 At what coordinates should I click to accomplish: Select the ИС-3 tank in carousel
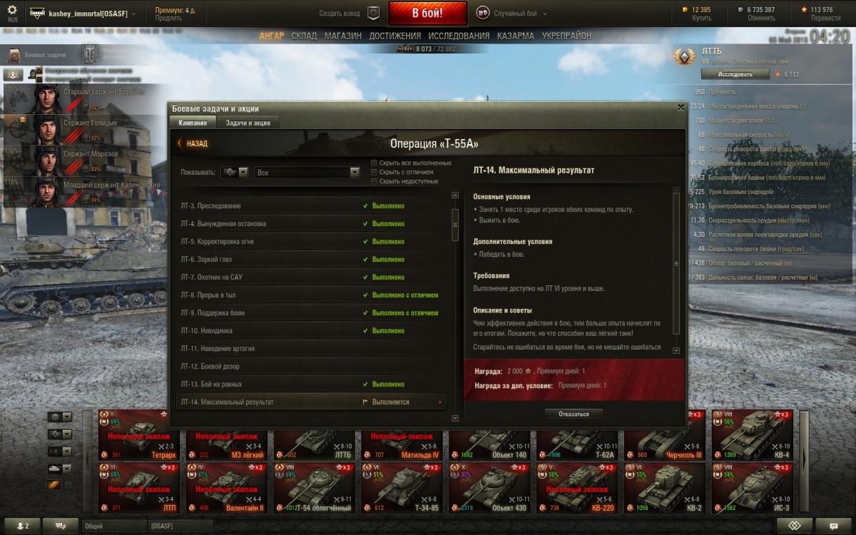752,488
